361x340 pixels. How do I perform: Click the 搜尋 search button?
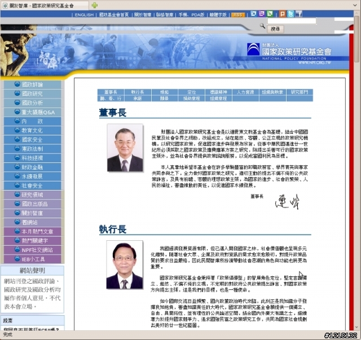(275, 29)
